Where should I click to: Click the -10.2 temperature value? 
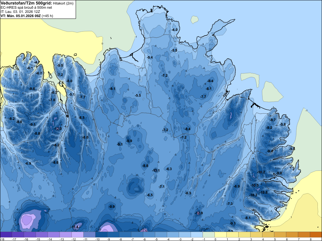[261, 172]
